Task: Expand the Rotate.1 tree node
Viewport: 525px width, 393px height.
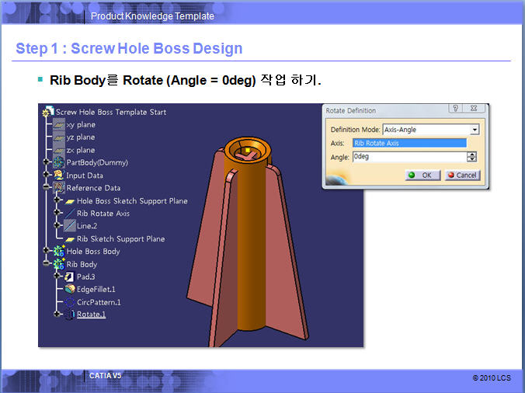Action: click(x=57, y=315)
